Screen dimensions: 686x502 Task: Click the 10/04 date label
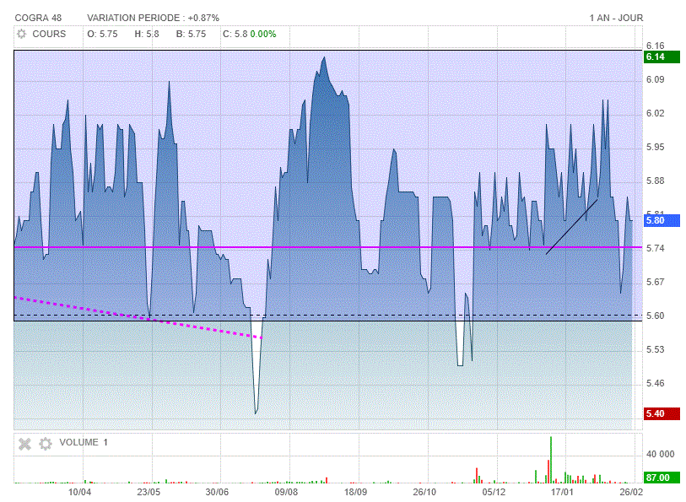coord(79,492)
